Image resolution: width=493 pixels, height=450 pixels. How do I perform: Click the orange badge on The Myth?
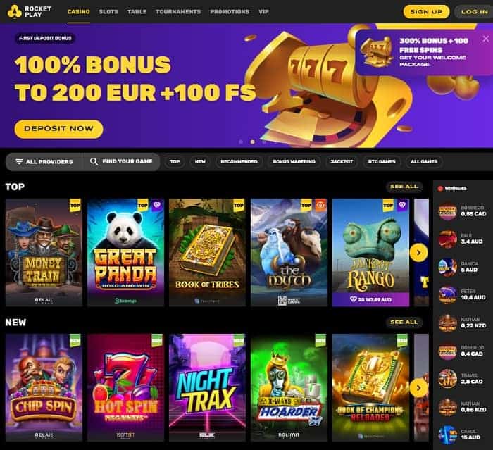tap(320, 205)
